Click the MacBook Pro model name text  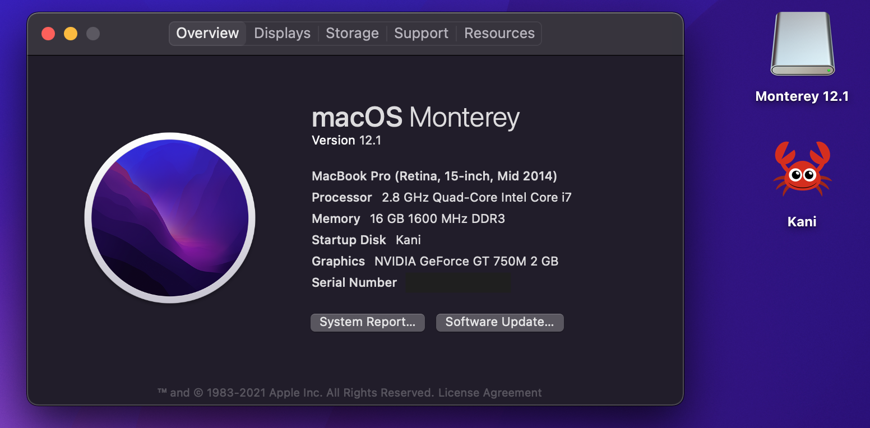pyautogui.click(x=434, y=176)
